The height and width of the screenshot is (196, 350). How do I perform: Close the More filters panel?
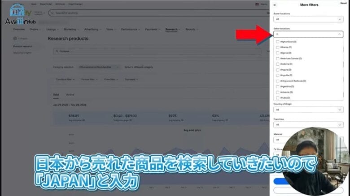[x=275, y=5]
